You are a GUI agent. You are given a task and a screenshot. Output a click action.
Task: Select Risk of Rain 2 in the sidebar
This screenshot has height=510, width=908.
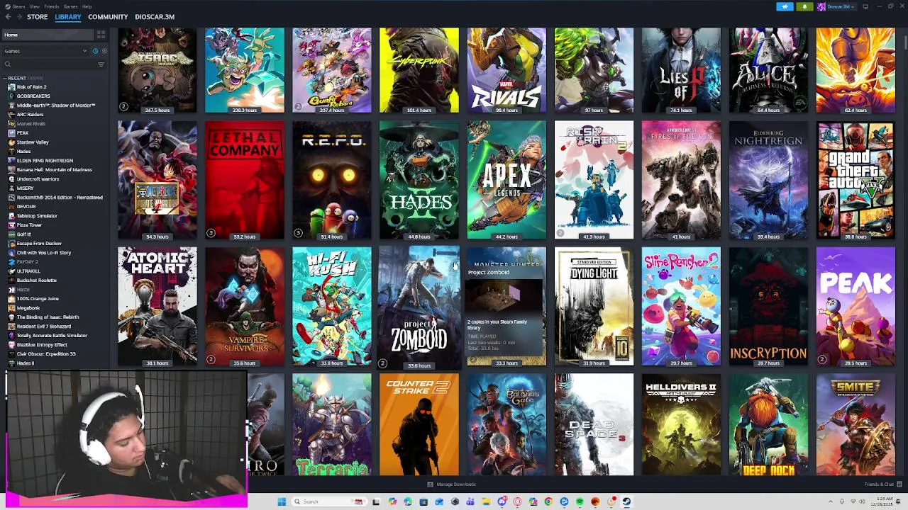pos(31,87)
